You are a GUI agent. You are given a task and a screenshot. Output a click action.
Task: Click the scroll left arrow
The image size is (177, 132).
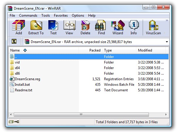pyautogui.click(x=11, y=114)
